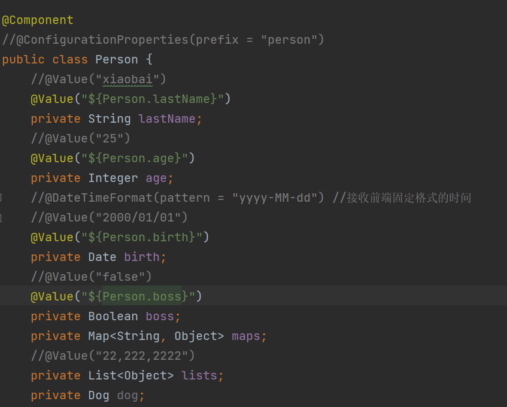The width and height of the screenshot is (507, 407).
Task: Click the commented @ConfigurationProperties prefix line
Action: [x=163, y=40]
